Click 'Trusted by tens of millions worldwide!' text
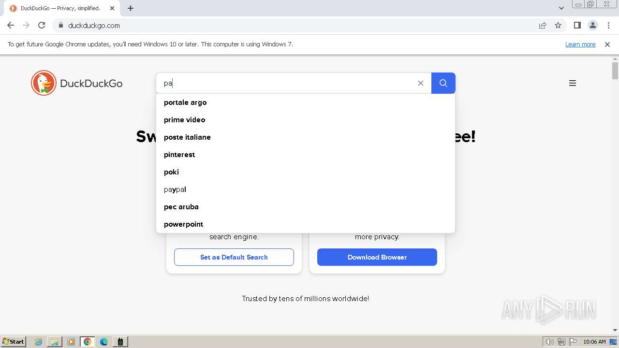The height and width of the screenshot is (348, 619). 306,299
